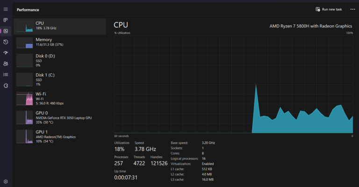Click the large CPU heading
Viewport: 359px width, 187px height.
click(x=121, y=25)
